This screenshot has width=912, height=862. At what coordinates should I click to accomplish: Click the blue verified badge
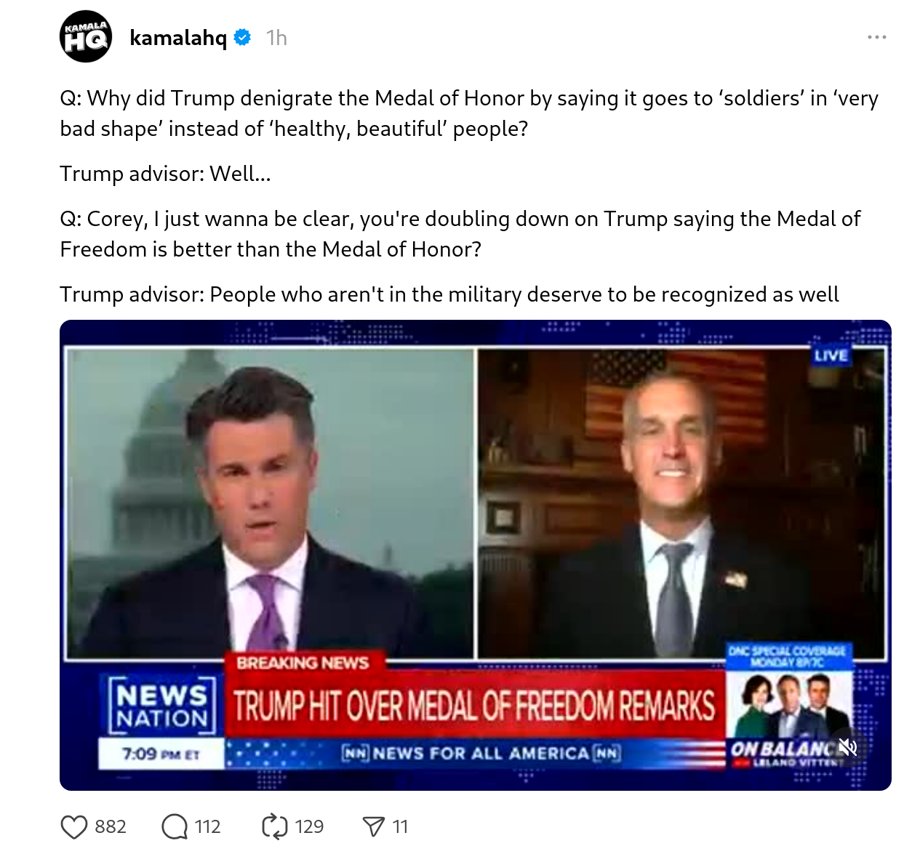(x=243, y=36)
